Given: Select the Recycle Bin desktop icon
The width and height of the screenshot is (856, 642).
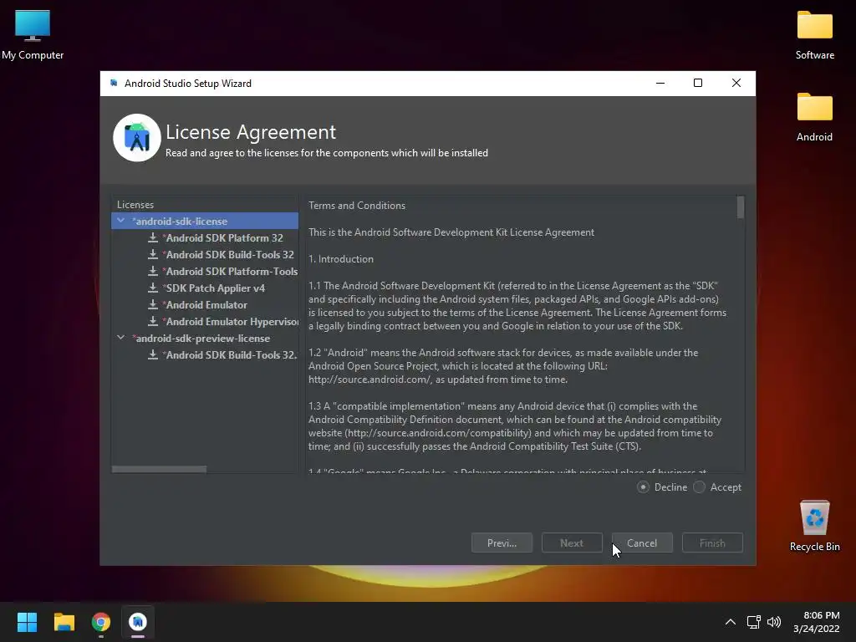Looking at the screenshot, I should pyautogui.click(x=814, y=526).
